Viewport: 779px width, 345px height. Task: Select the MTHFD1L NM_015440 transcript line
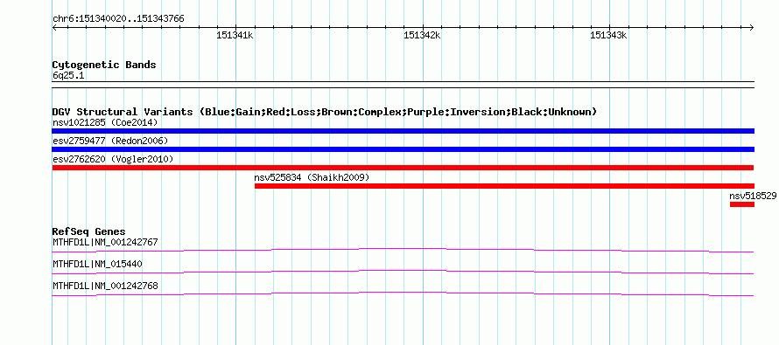[403, 272]
